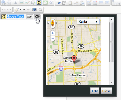The width and height of the screenshot is (121, 100).
Task: Insert an anchor with the anchor icon
Action: click(x=15, y=3)
